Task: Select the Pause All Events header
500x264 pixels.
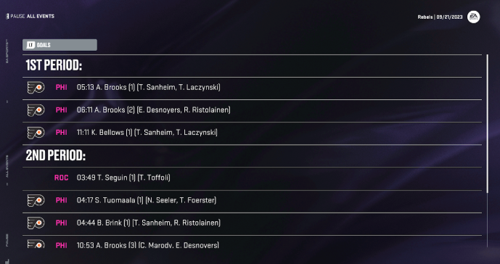Action: [x=30, y=16]
